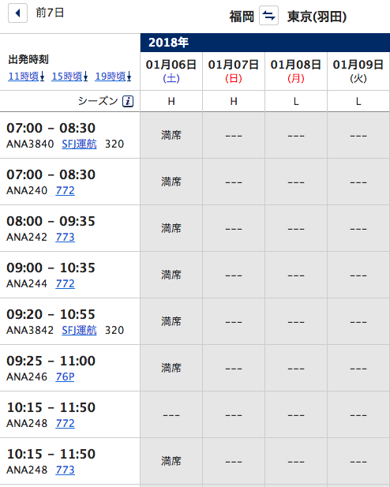Jump to departures around 11時頃
This screenshot has width=390, height=487.
(26, 76)
